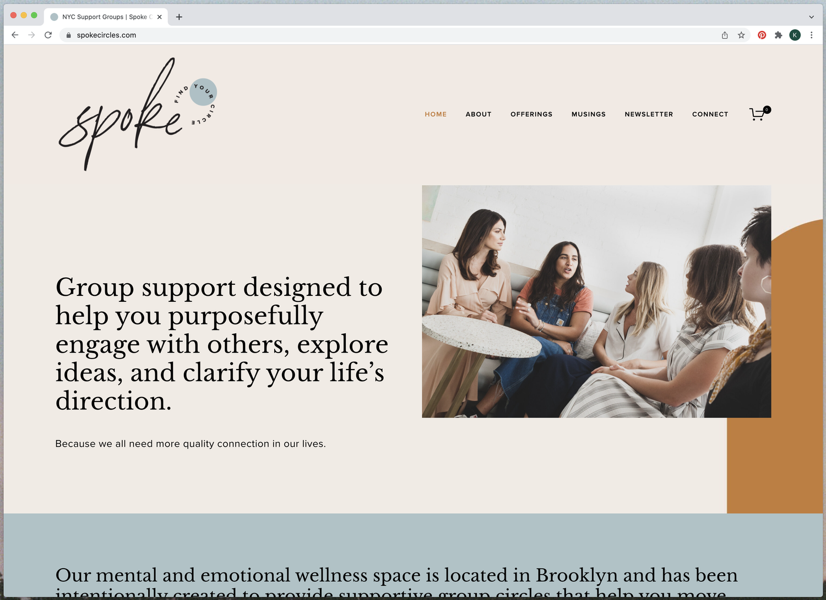Open Chrome three-dot menu
826x600 pixels.
tap(811, 35)
